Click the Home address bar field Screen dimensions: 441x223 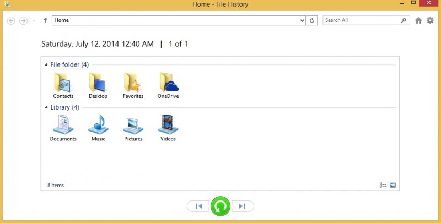(x=175, y=20)
